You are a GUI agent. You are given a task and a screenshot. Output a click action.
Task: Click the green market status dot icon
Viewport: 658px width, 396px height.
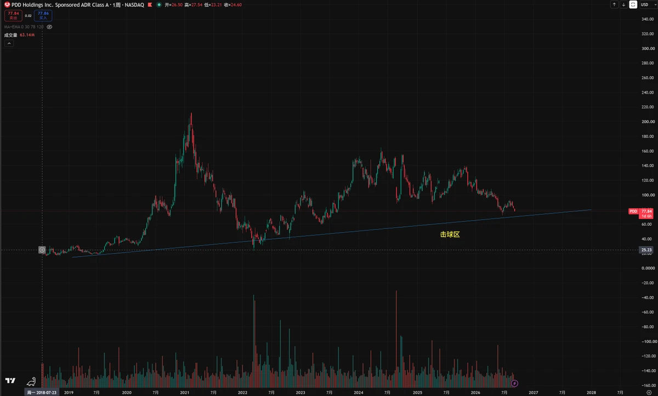click(159, 4)
